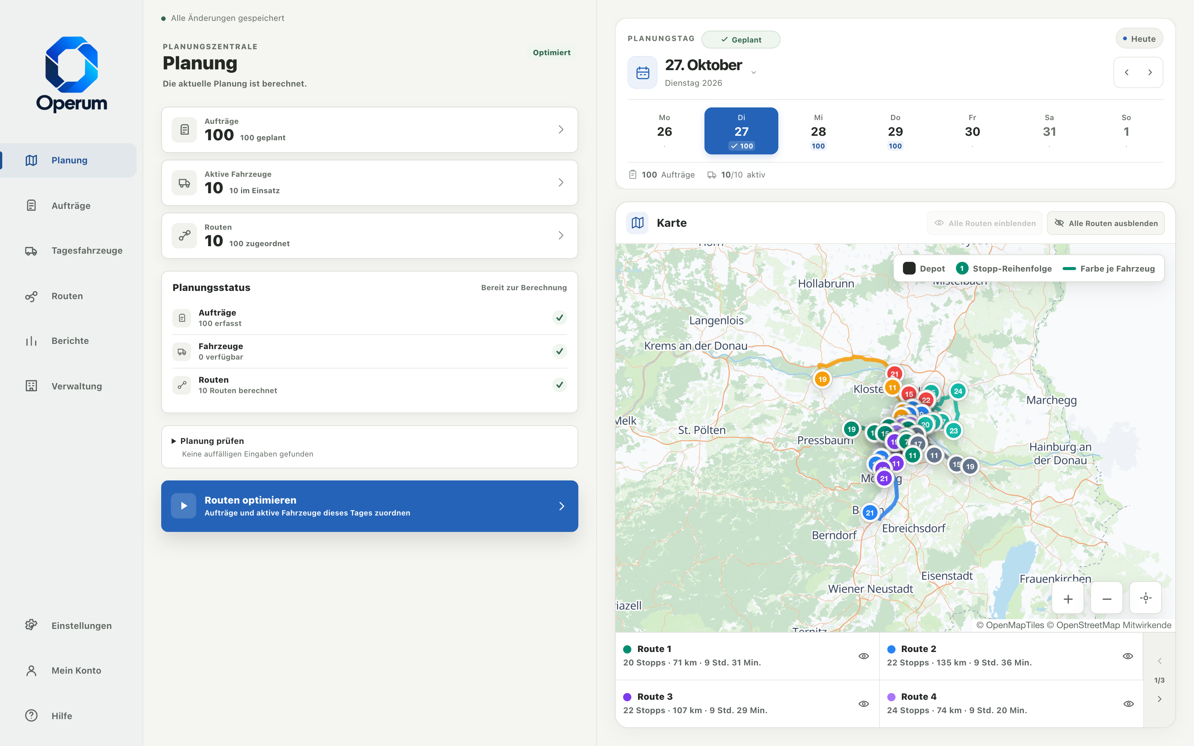Open Einstellungen in the sidebar
1194x746 pixels.
click(69, 626)
